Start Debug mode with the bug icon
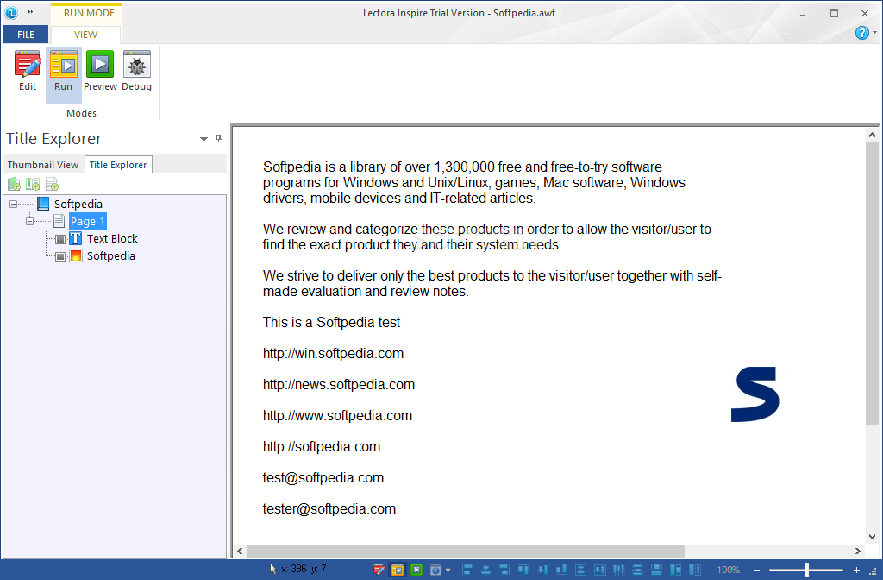The width and height of the screenshot is (883, 580). click(x=137, y=72)
